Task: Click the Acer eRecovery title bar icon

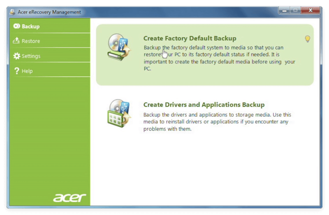Action: click(12, 12)
